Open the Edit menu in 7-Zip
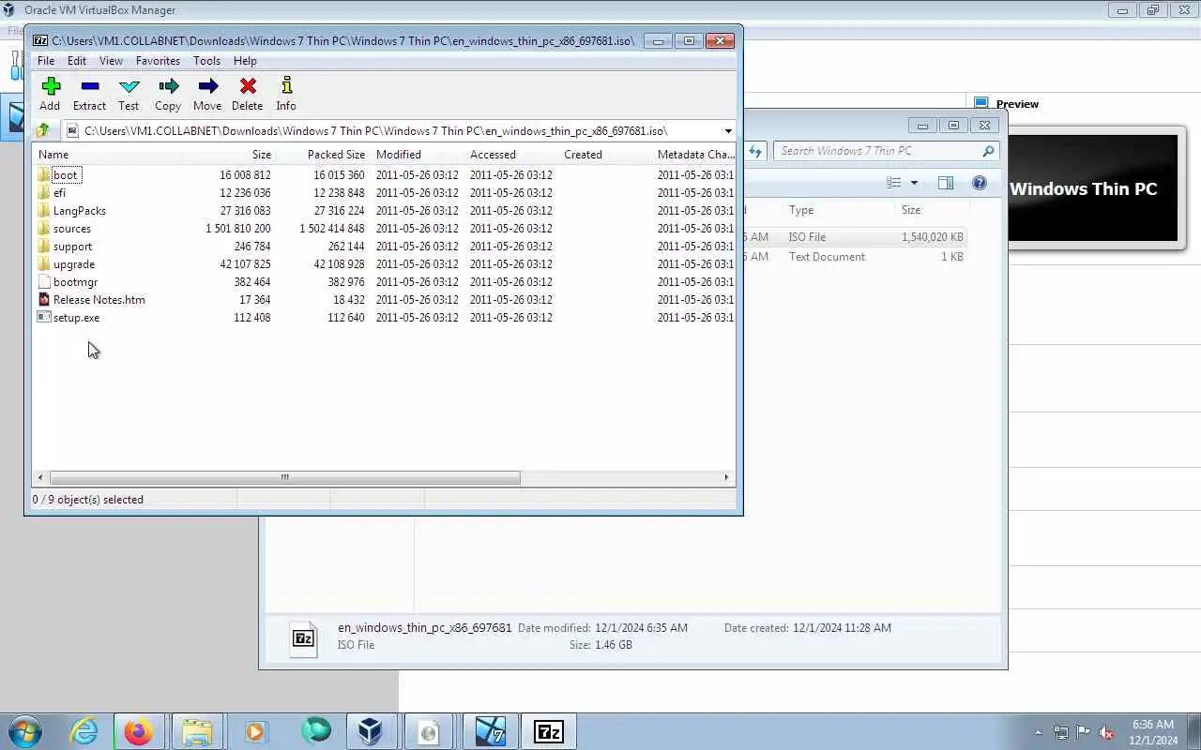The height and width of the screenshot is (750, 1201). (77, 61)
